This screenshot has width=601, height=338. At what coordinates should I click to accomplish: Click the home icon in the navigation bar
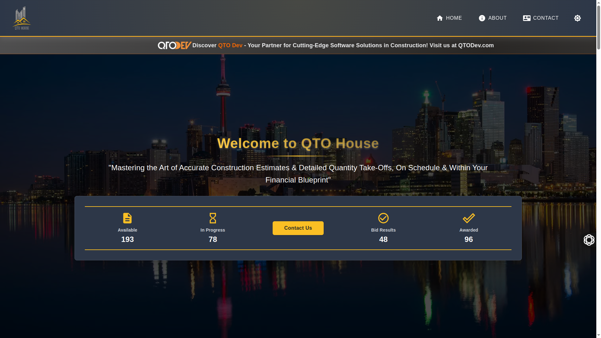tap(440, 18)
